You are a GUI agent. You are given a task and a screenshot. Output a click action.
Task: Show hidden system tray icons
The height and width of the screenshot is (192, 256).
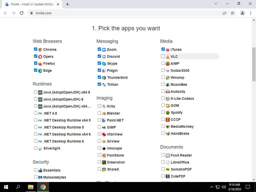(x=211, y=187)
